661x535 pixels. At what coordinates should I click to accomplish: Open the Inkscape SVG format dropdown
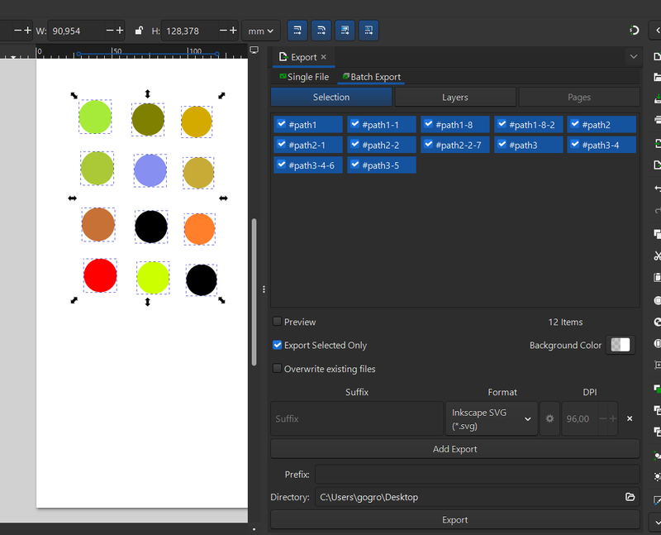click(x=492, y=418)
